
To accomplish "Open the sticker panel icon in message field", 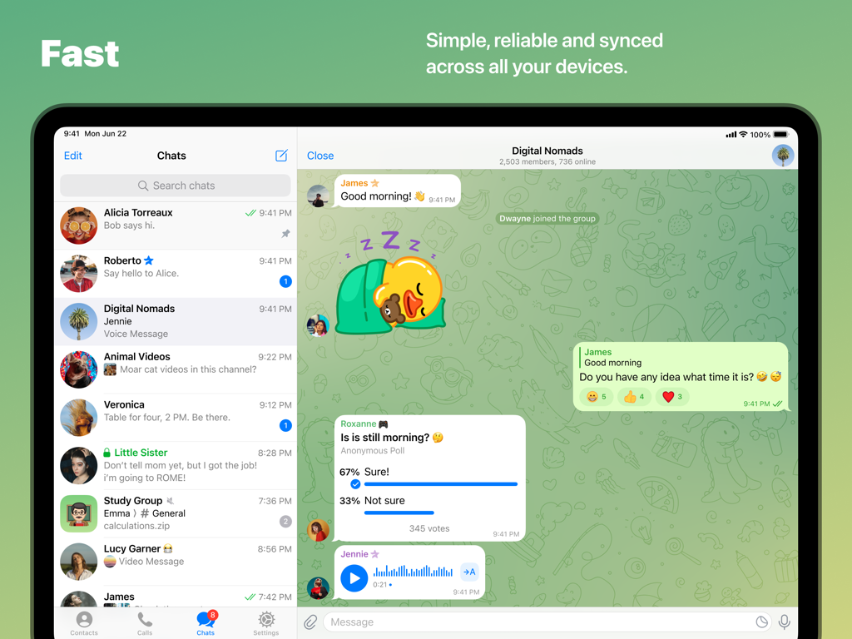I will (x=762, y=622).
